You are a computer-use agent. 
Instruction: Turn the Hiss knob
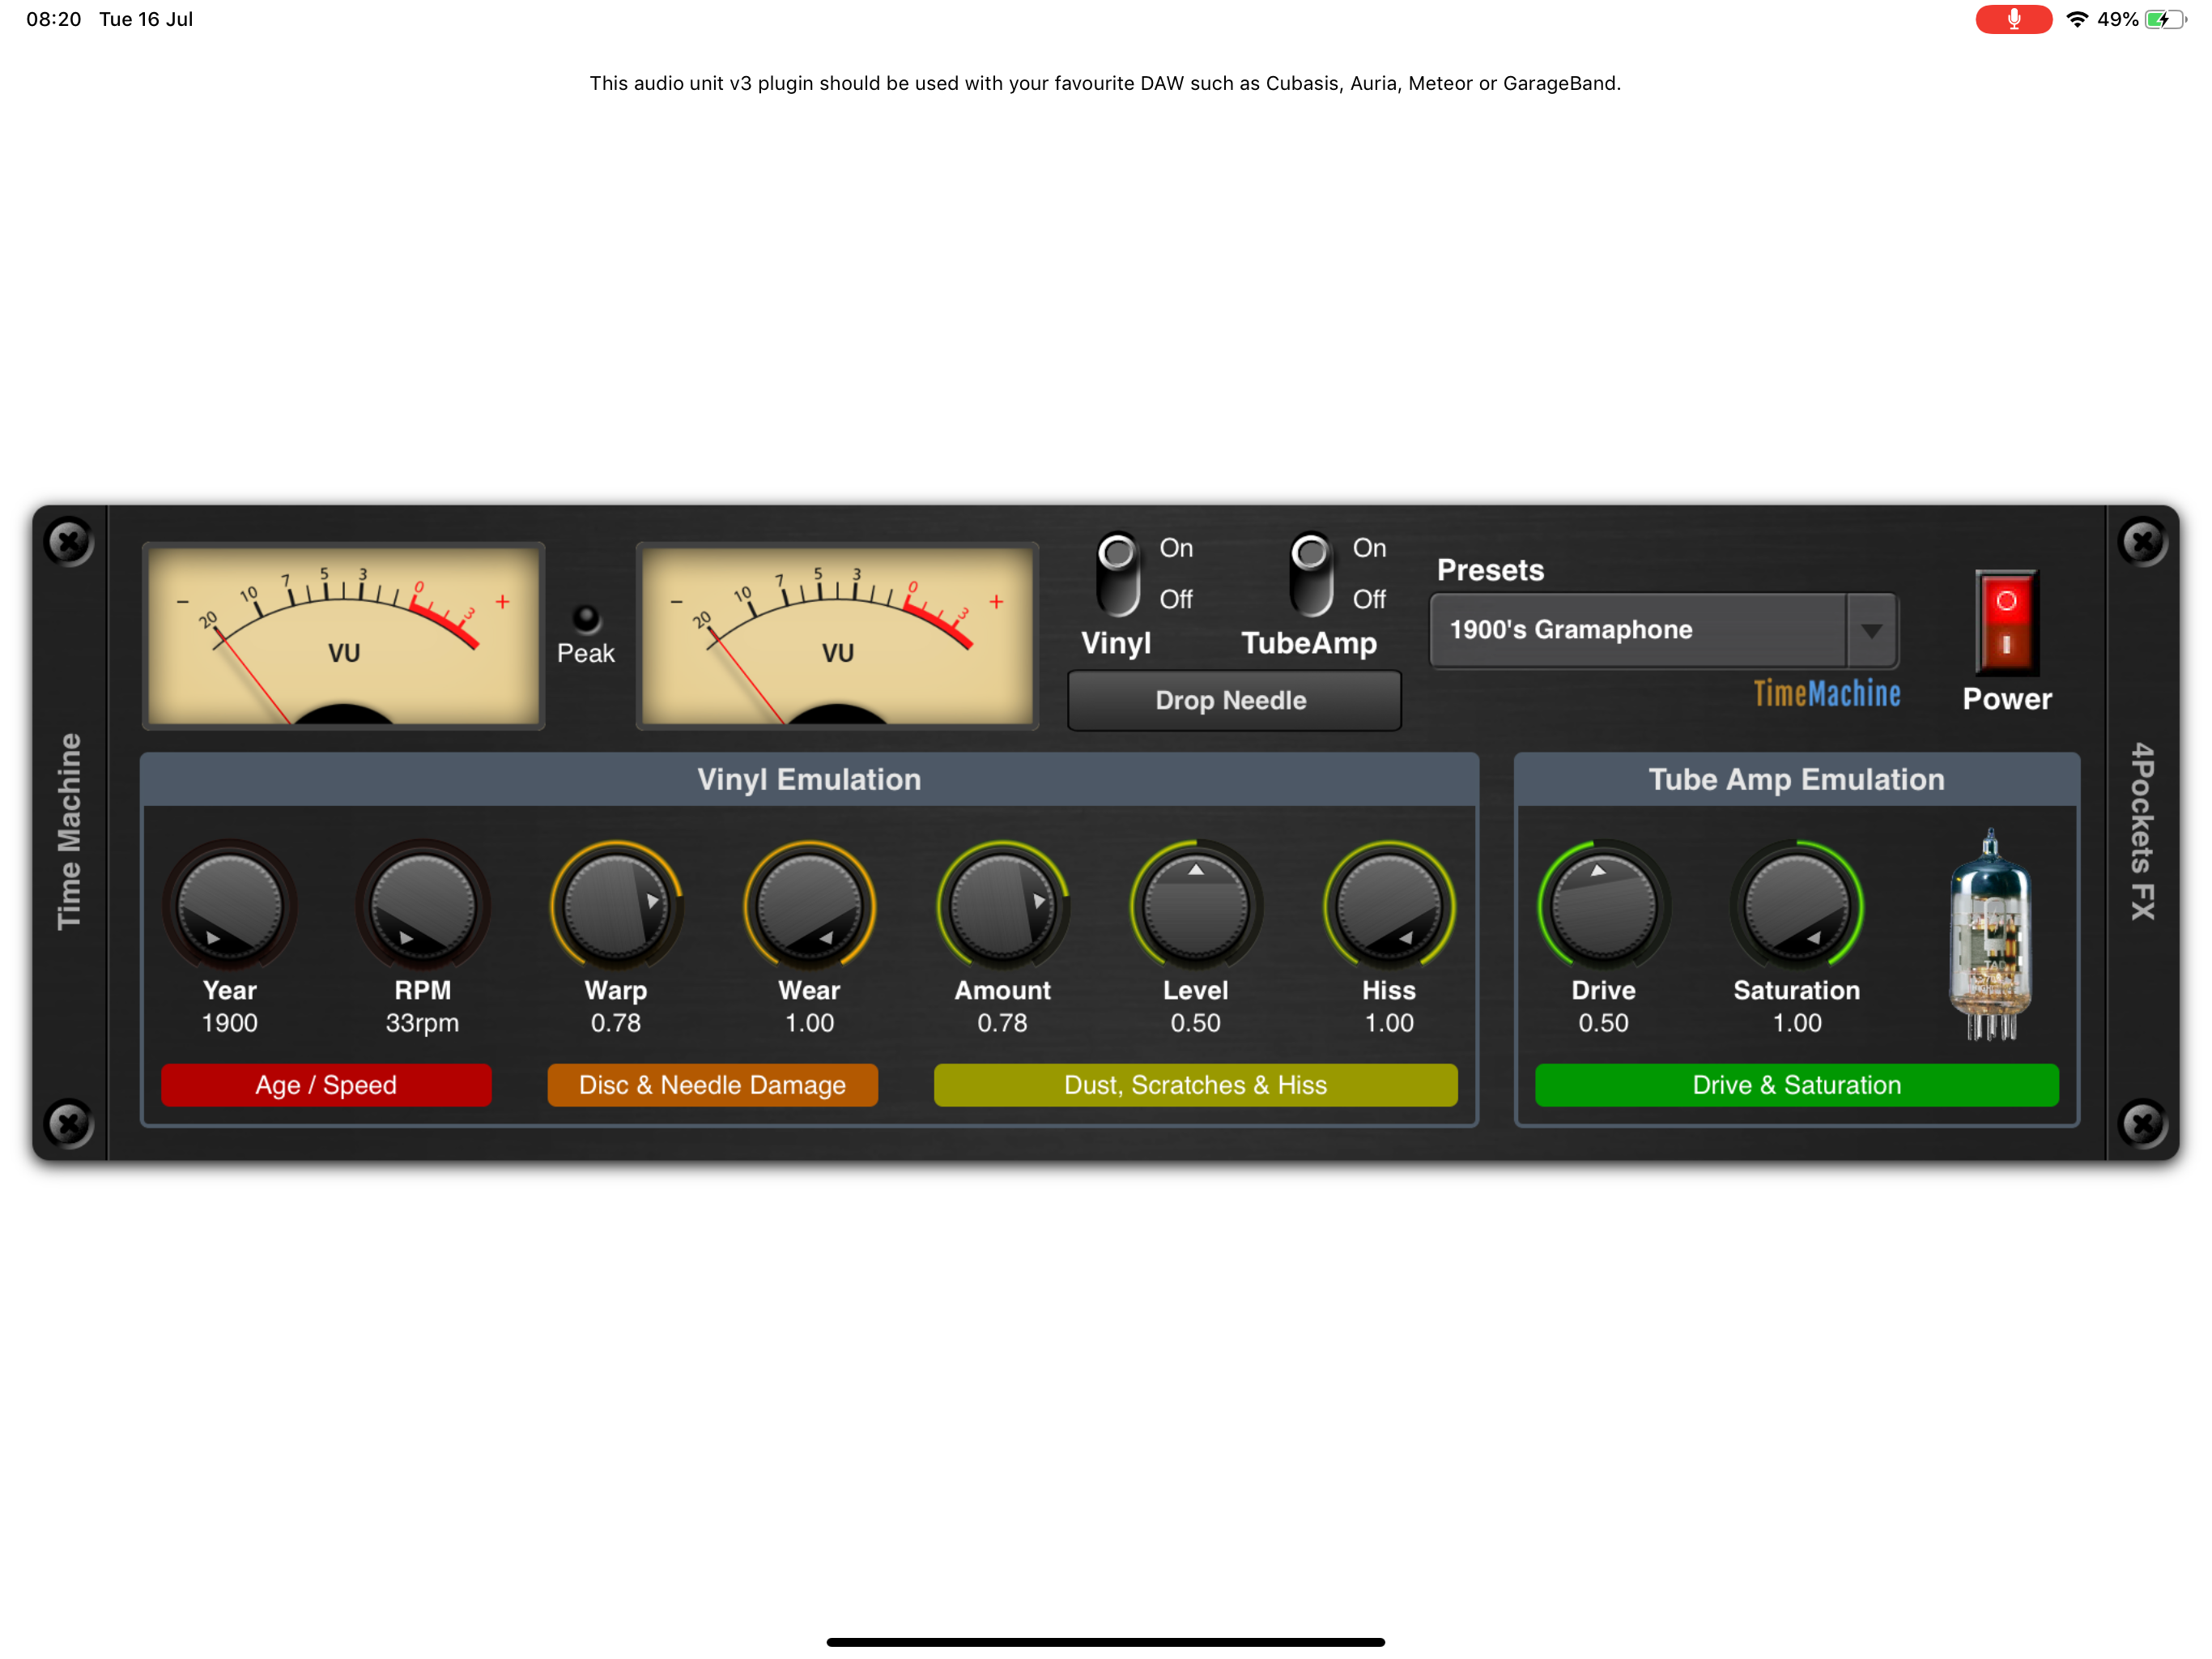[x=1388, y=903]
